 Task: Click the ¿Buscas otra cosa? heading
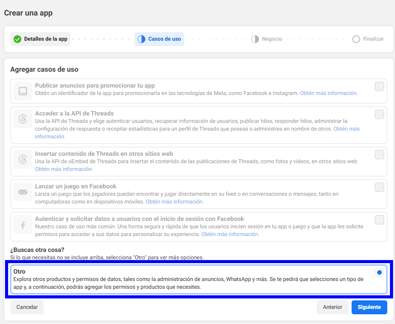(x=37, y=250)
